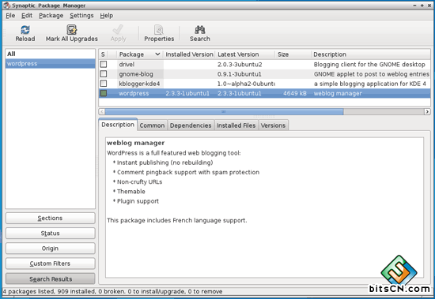Sort by Description column header
Screen dimensions: 435x299
click(x=371, y=54)
